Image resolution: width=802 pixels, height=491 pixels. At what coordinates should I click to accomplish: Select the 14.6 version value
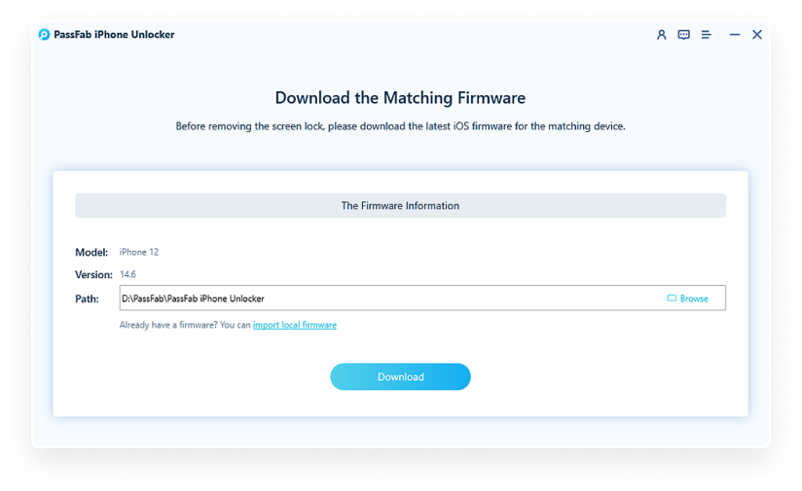click(128, 274)
